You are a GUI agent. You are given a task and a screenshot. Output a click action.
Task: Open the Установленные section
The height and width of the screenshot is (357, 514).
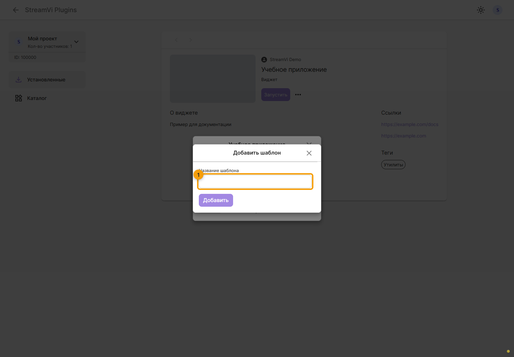click(x=47, y=80)
